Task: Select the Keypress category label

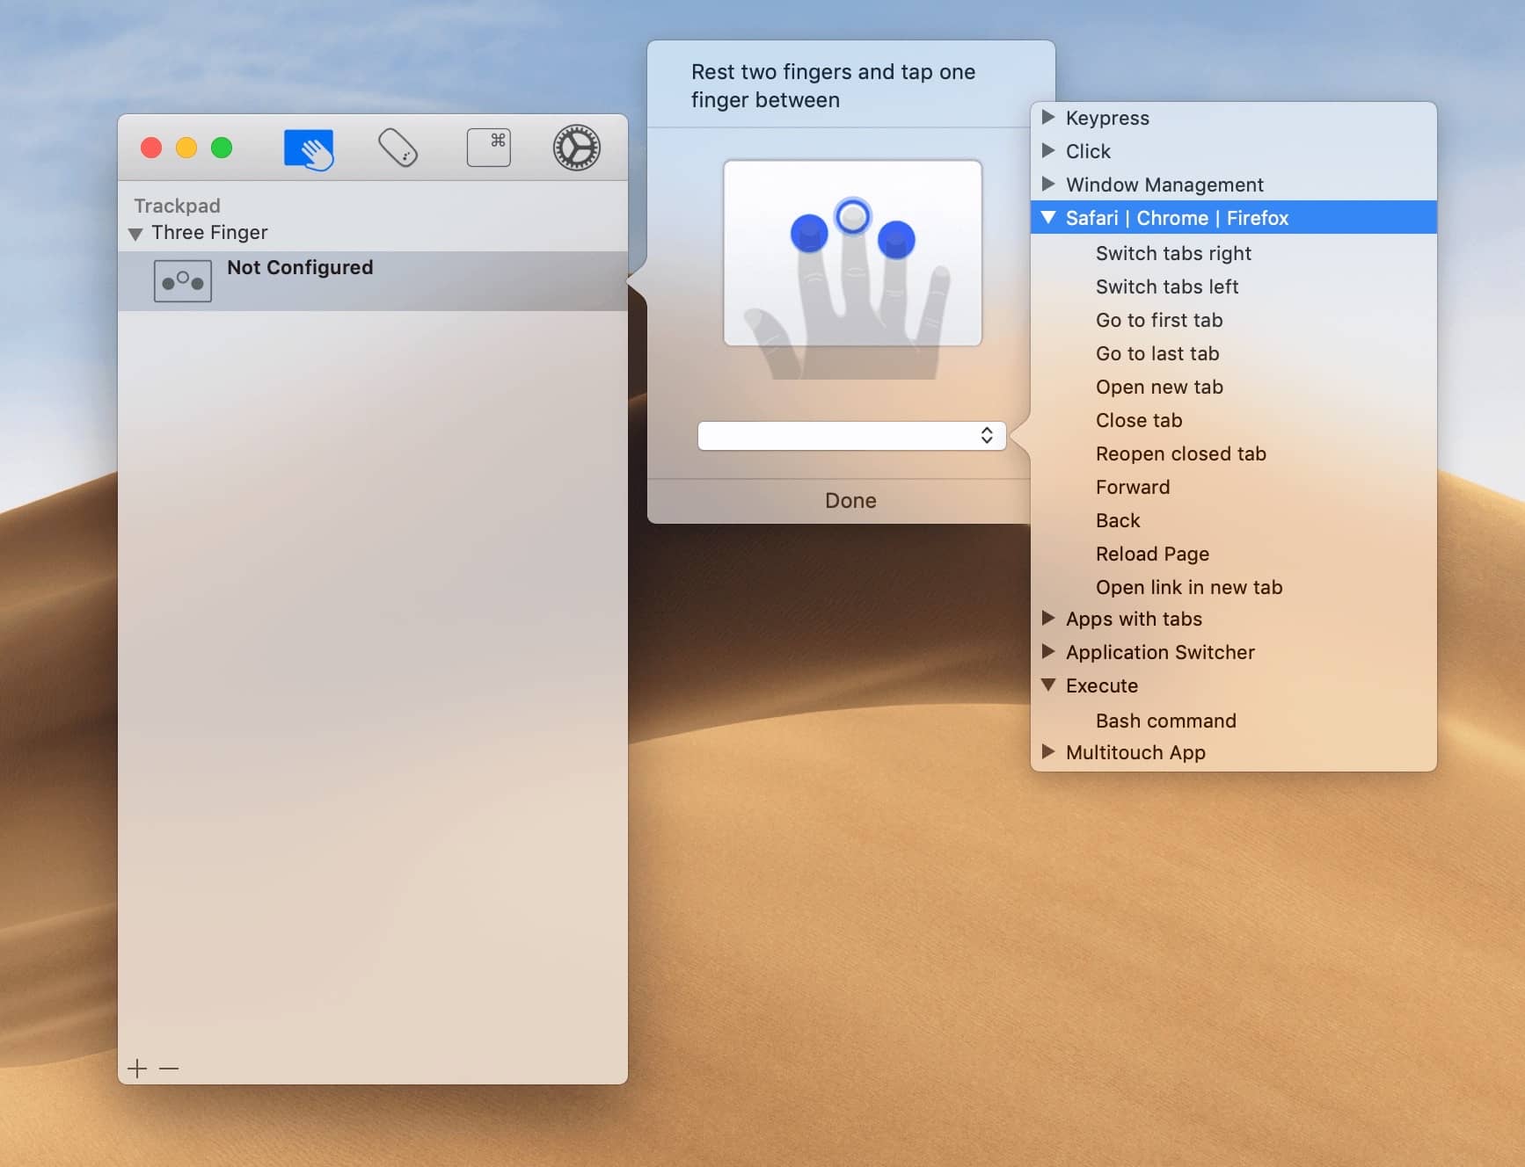Action: [1107, 118]
